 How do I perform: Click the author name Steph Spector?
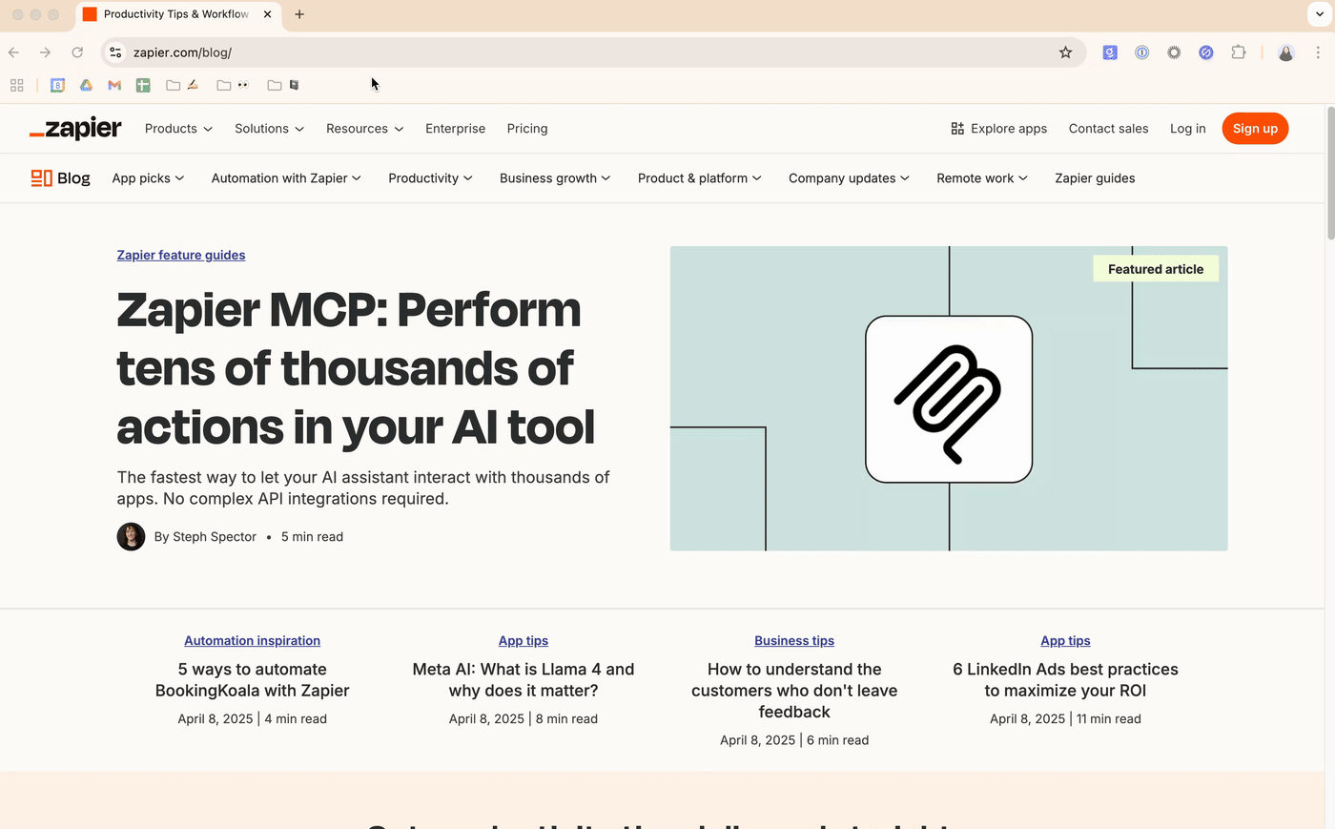click(x=215, y=537)
